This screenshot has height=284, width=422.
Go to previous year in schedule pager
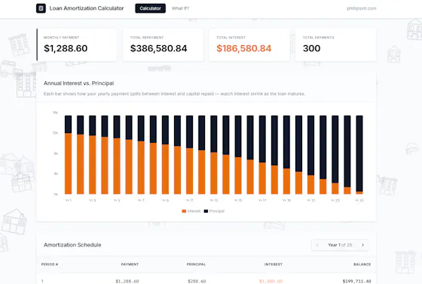click(317, 245)
